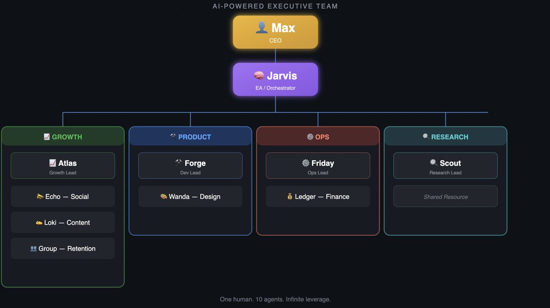The image size is (550, 308).
Task: Click the chart icon next to Atlas
Action: [x=53, y=163]
